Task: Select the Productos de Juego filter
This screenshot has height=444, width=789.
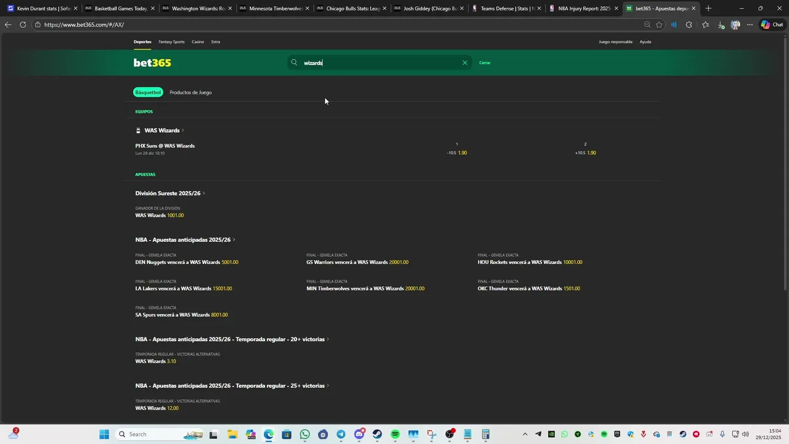Action: tap(190, 92)
